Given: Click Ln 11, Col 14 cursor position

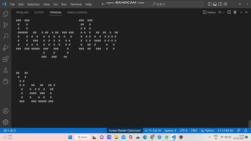Looking at the screenshot, I should click(153, 130).
